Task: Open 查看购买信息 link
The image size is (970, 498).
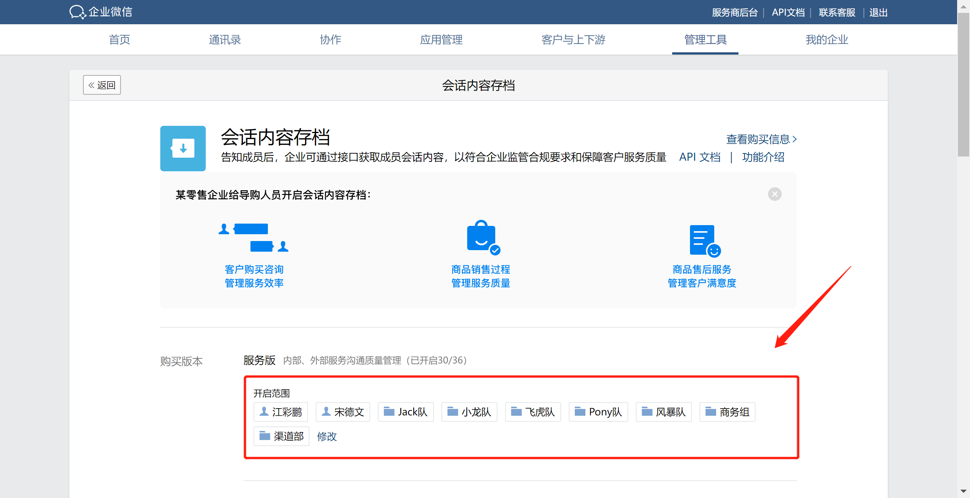Action: [762, 139]
